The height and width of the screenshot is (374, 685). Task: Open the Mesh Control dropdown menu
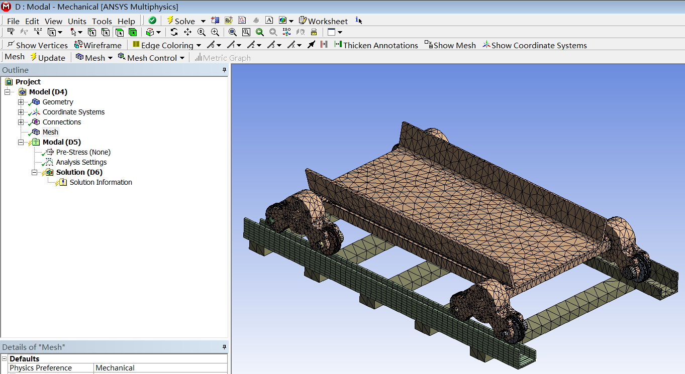[151, 58]
